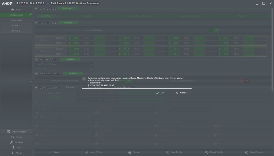Collapse the Additional Control section
274x156 pixels.
(x=36, y=73)
